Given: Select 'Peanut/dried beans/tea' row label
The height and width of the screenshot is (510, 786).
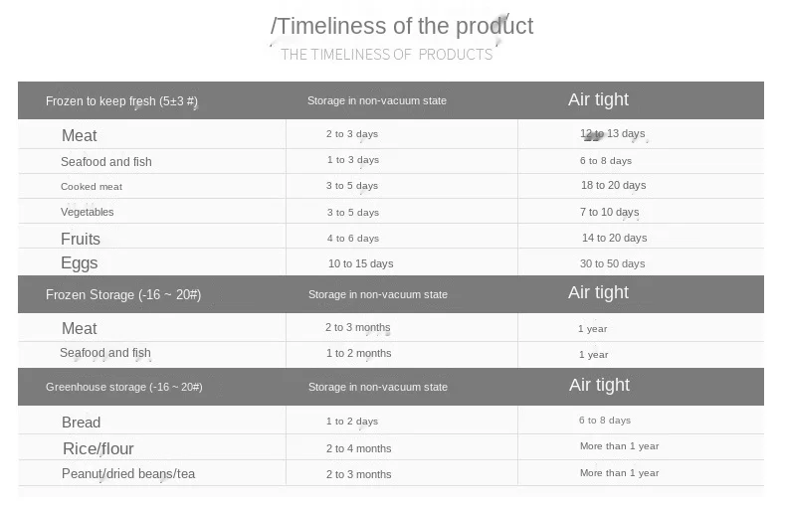Looking at the screenshot, I should (x=128, y=474).
